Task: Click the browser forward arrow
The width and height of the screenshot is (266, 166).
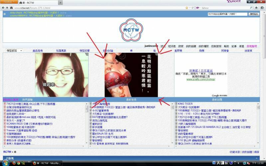Action: (7, 8)
